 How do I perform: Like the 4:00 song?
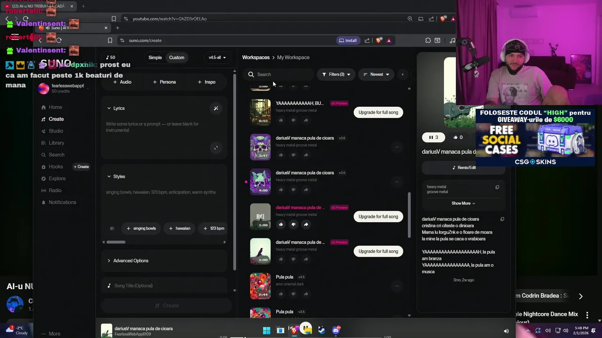281,190
